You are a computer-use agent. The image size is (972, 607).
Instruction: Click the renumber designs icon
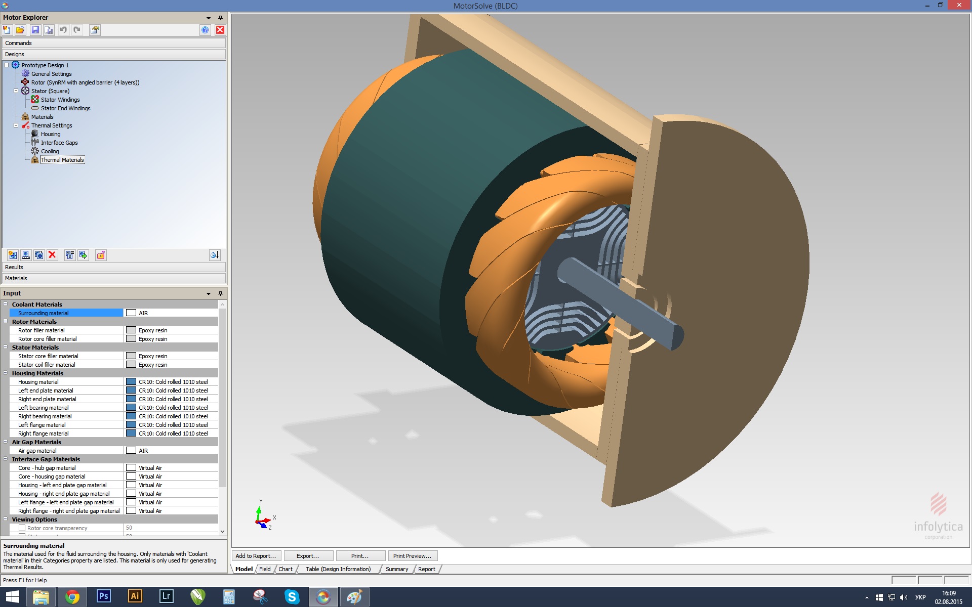point(70,255)
